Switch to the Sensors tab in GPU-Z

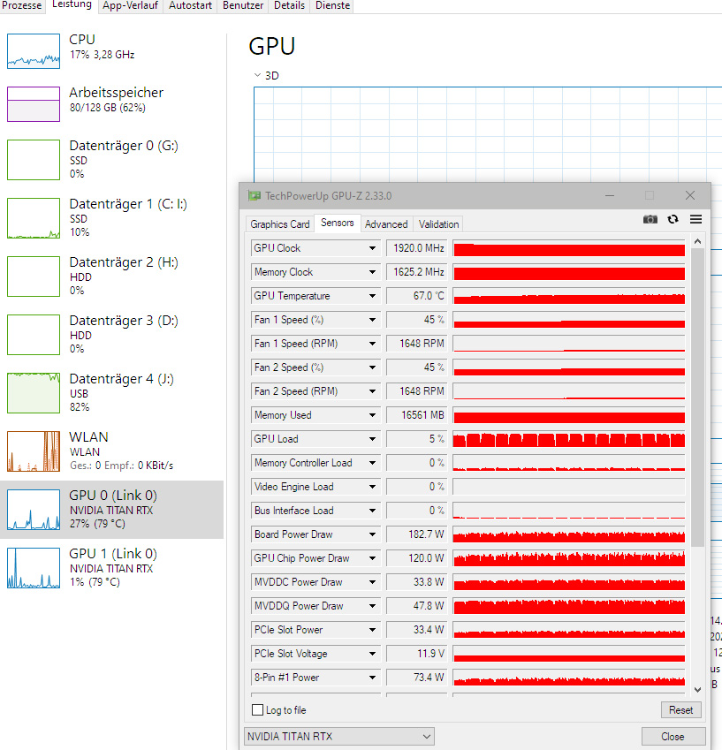click(x=338, y=223)
